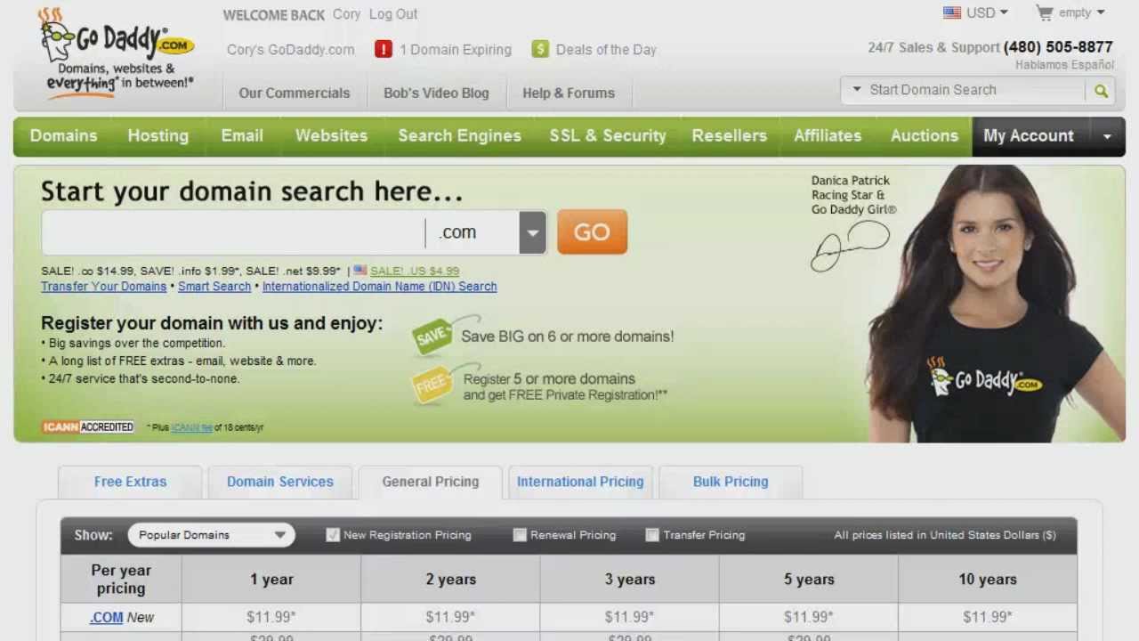The height and width of the screenshot is (641, 1139).
Task: Open the Domains menu
Action: click(63, 135)
